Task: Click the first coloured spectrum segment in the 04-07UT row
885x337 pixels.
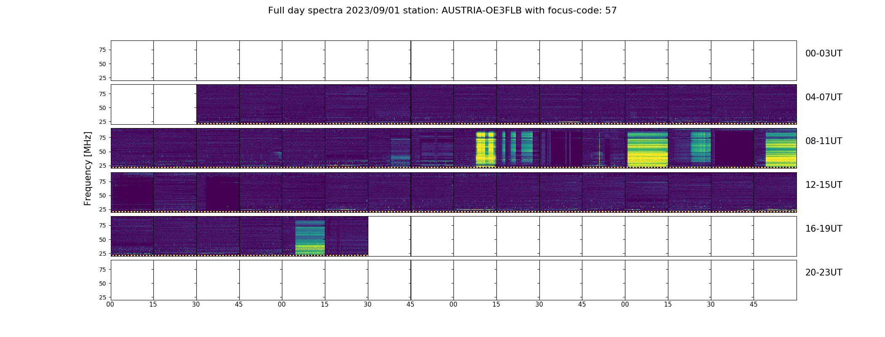Action: point(218,104)
